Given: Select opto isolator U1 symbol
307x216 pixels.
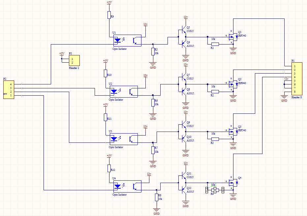Looking at the screenshot, I should [x=127, y=41].
